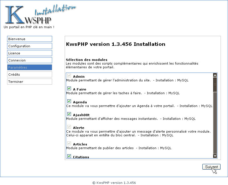The image size is (228, 185).
Task: Click the module list scroll down arrow
Action: (215, 156)
